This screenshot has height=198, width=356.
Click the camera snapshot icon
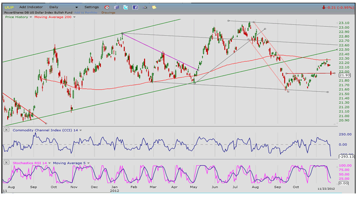(145, 7)
